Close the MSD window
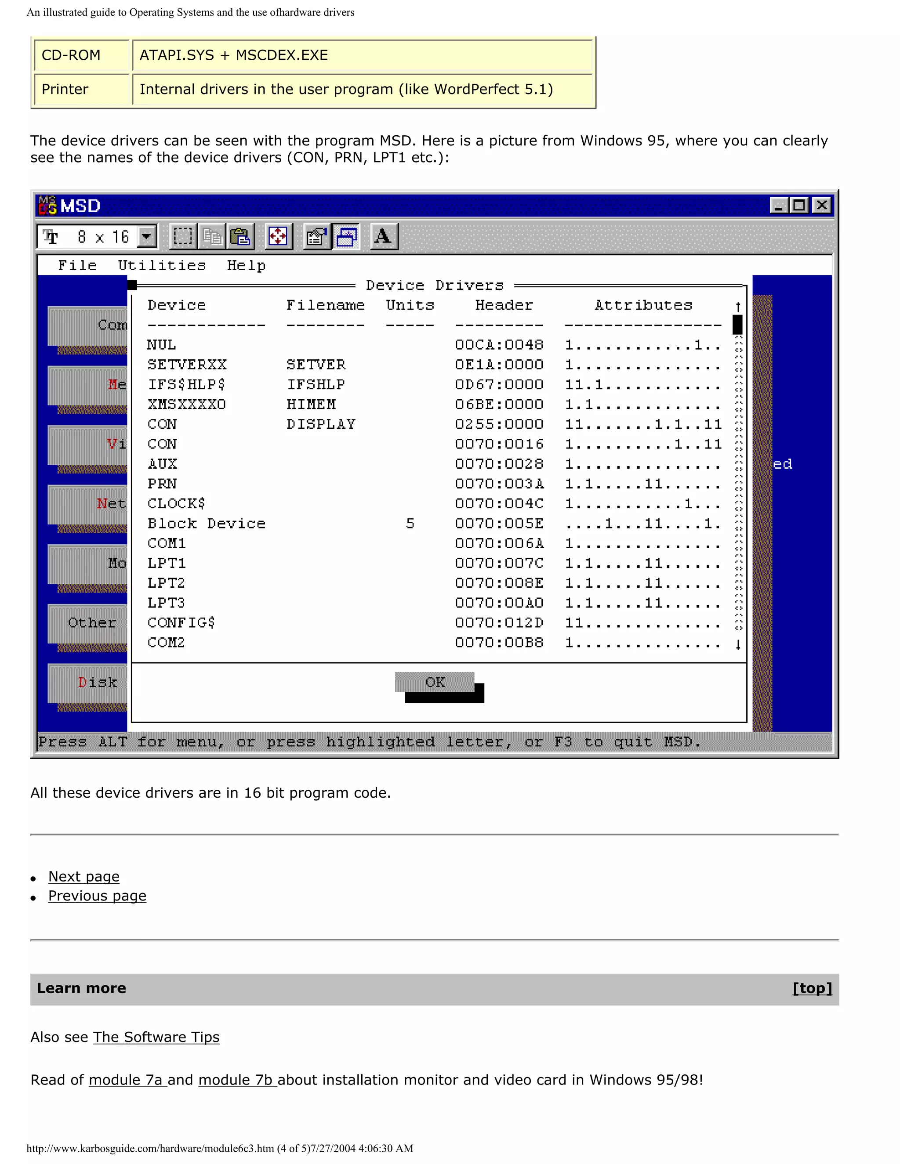Image resolution: width=900 pixels, height=1164 pixels. coord(822,206)
